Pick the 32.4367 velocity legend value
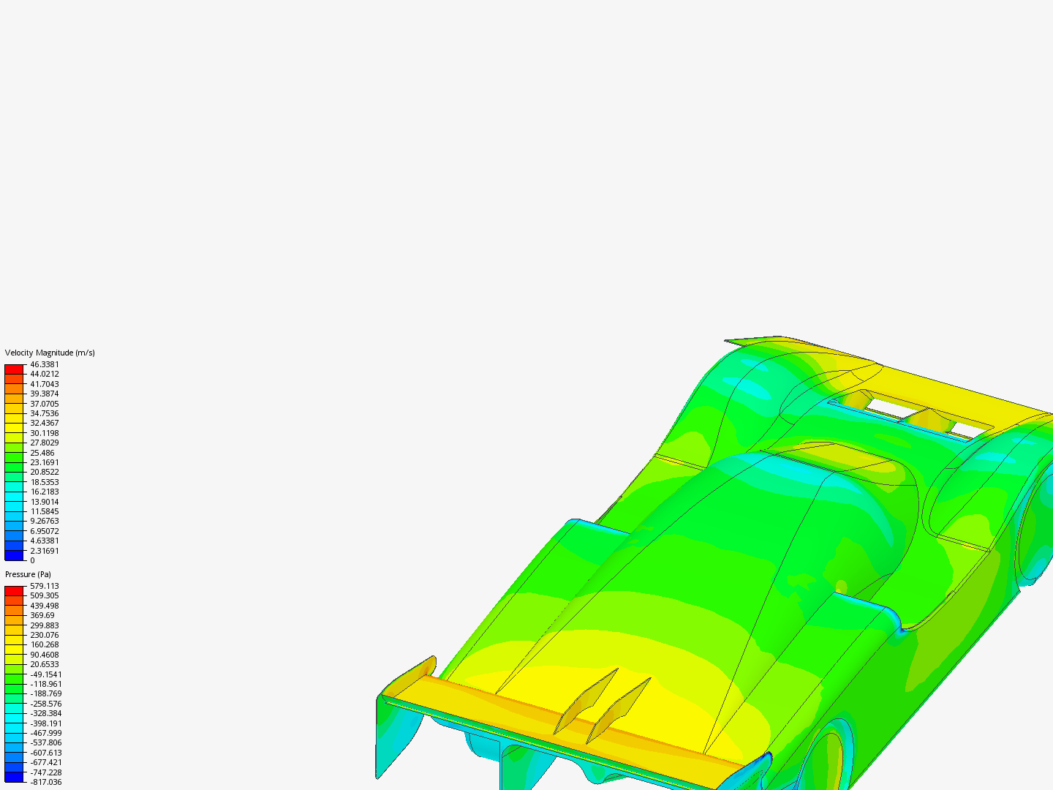Image resolution: width=1053 pixels, height=790 pixels. click(45, 423)
